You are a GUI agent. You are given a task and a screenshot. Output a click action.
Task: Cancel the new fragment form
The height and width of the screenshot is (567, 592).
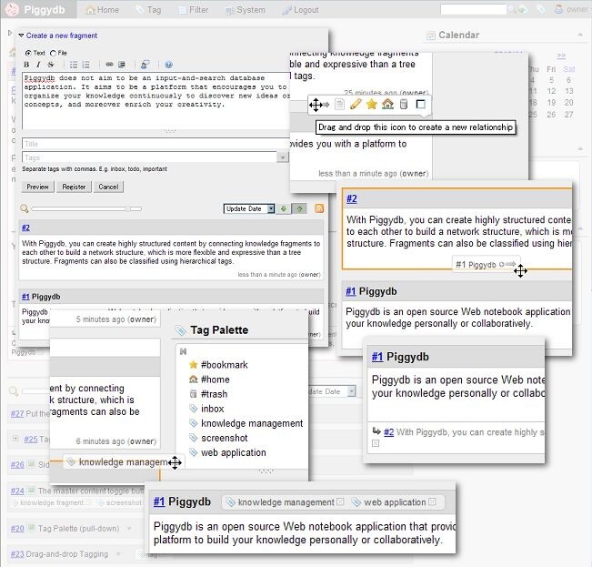click(x=108, y=187)
